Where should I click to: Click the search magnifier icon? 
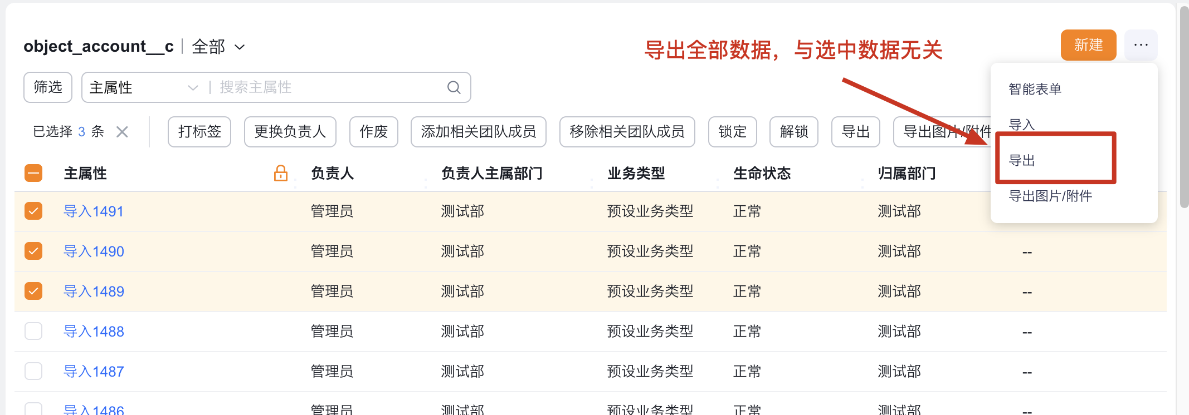coord(454,87)
